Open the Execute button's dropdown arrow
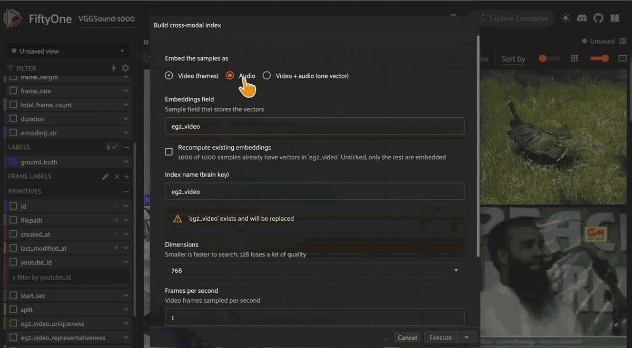 coord(467,338)
